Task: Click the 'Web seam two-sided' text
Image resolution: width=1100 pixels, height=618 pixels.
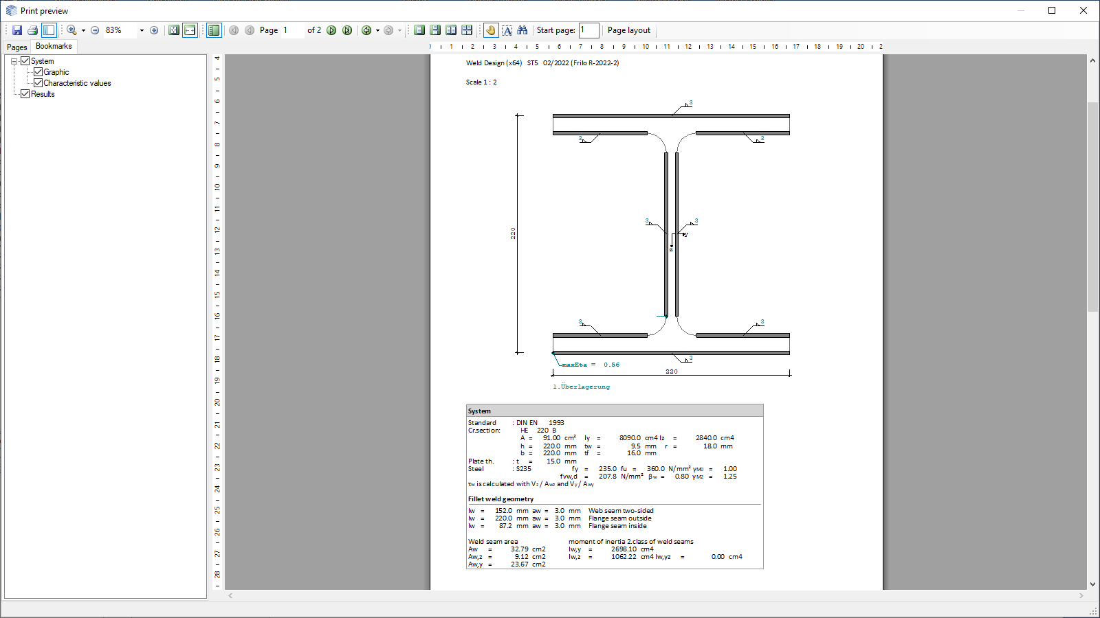Action: [621, 511]
